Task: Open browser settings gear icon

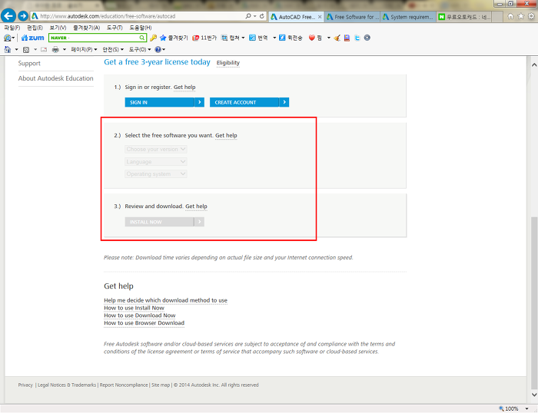Action: click(x=532, y=16)
